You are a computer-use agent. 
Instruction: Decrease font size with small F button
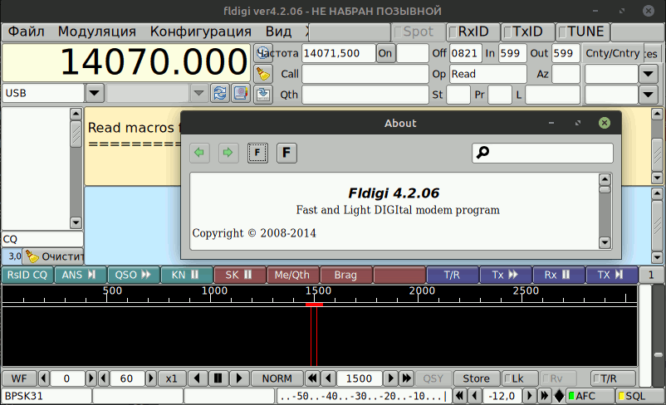point(257,153)
